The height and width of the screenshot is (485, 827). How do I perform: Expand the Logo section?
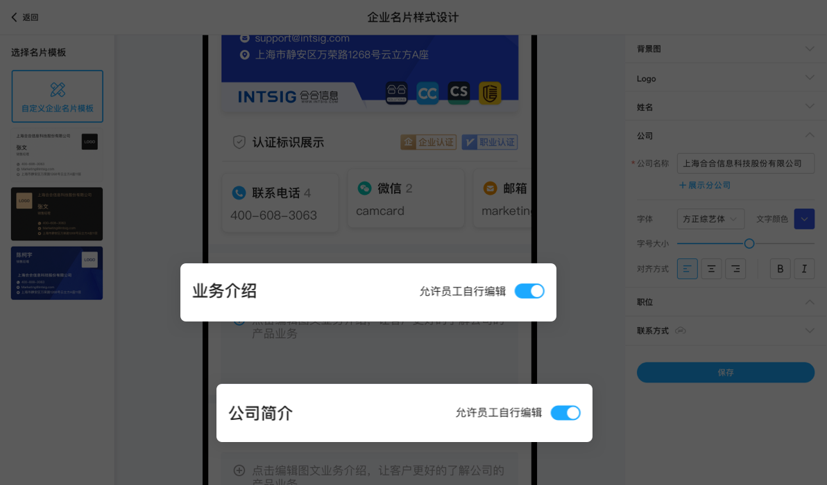pos(726,78)
